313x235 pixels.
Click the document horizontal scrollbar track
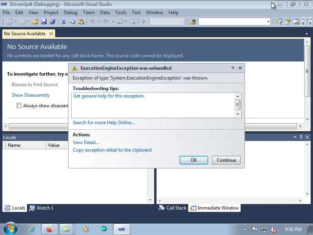coord(153,126)
